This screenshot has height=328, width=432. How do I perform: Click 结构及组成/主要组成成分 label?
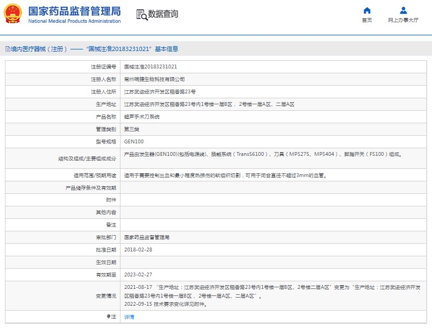[87, 159]
